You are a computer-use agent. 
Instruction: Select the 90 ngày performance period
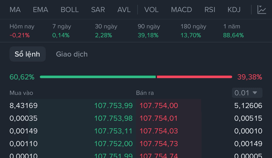(149, 31)
